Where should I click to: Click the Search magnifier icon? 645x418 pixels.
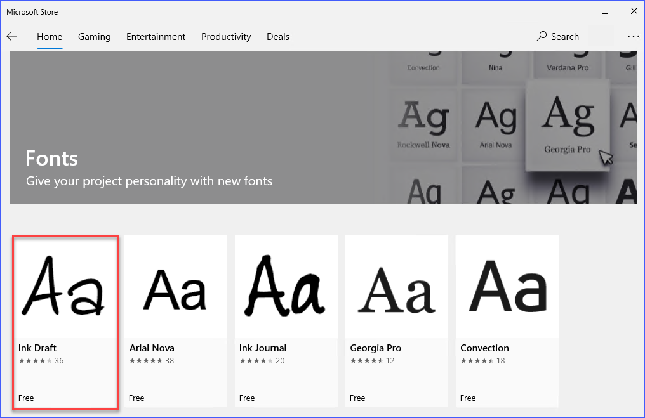tap(542, 37)
